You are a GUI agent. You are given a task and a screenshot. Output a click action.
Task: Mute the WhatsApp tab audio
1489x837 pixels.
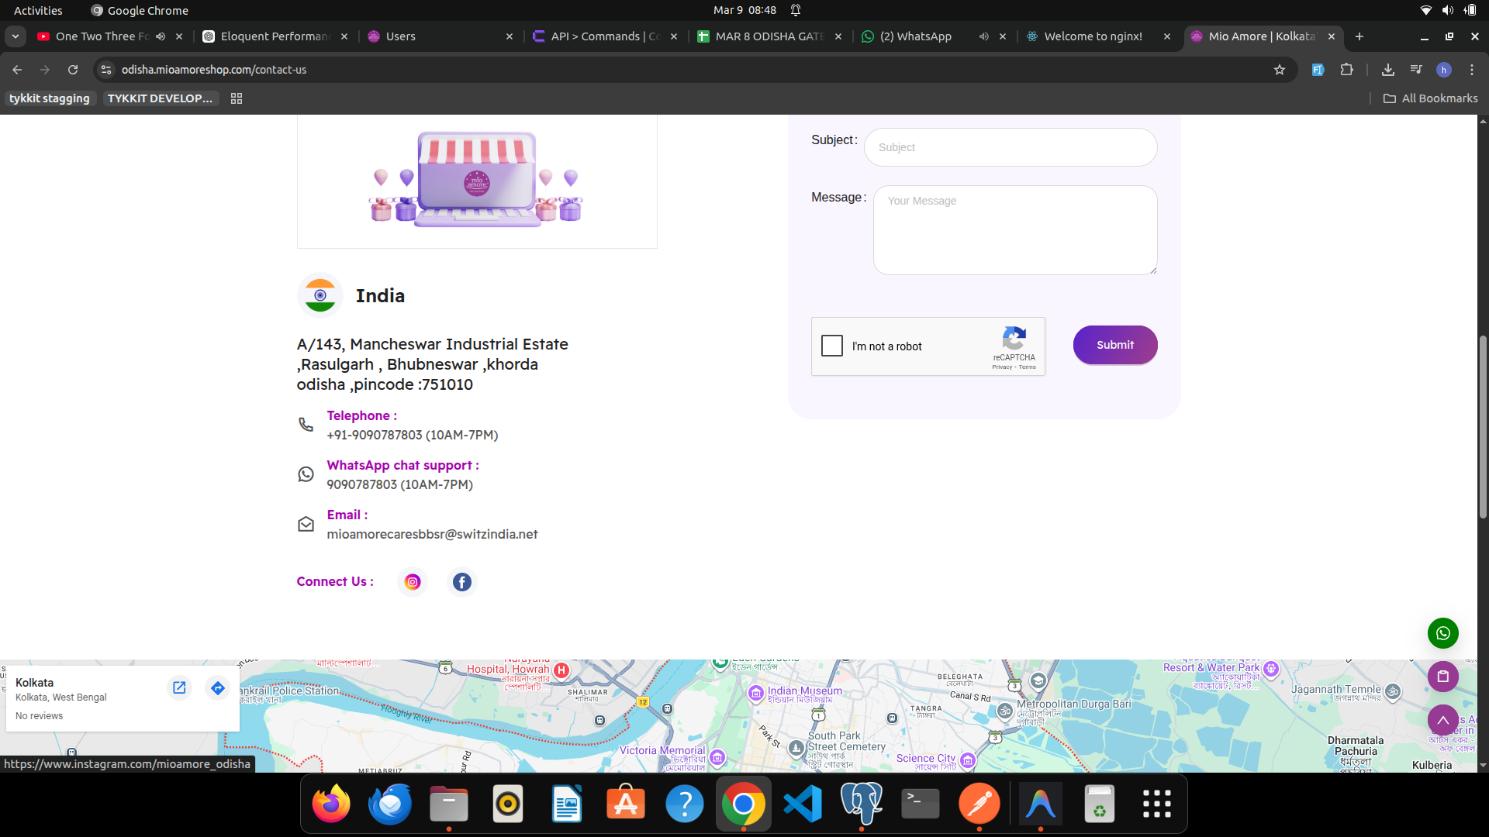pos(983,36)
